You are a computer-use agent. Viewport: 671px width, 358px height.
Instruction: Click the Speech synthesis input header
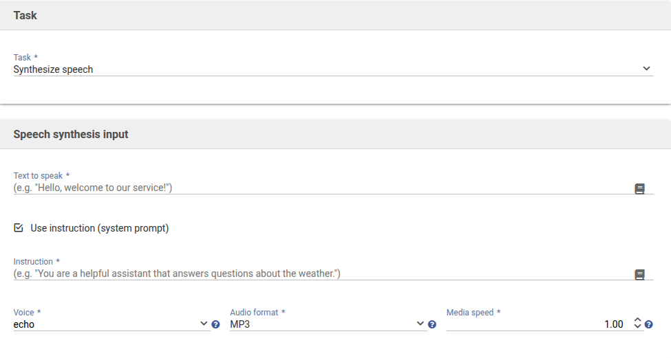click(71, 134)
